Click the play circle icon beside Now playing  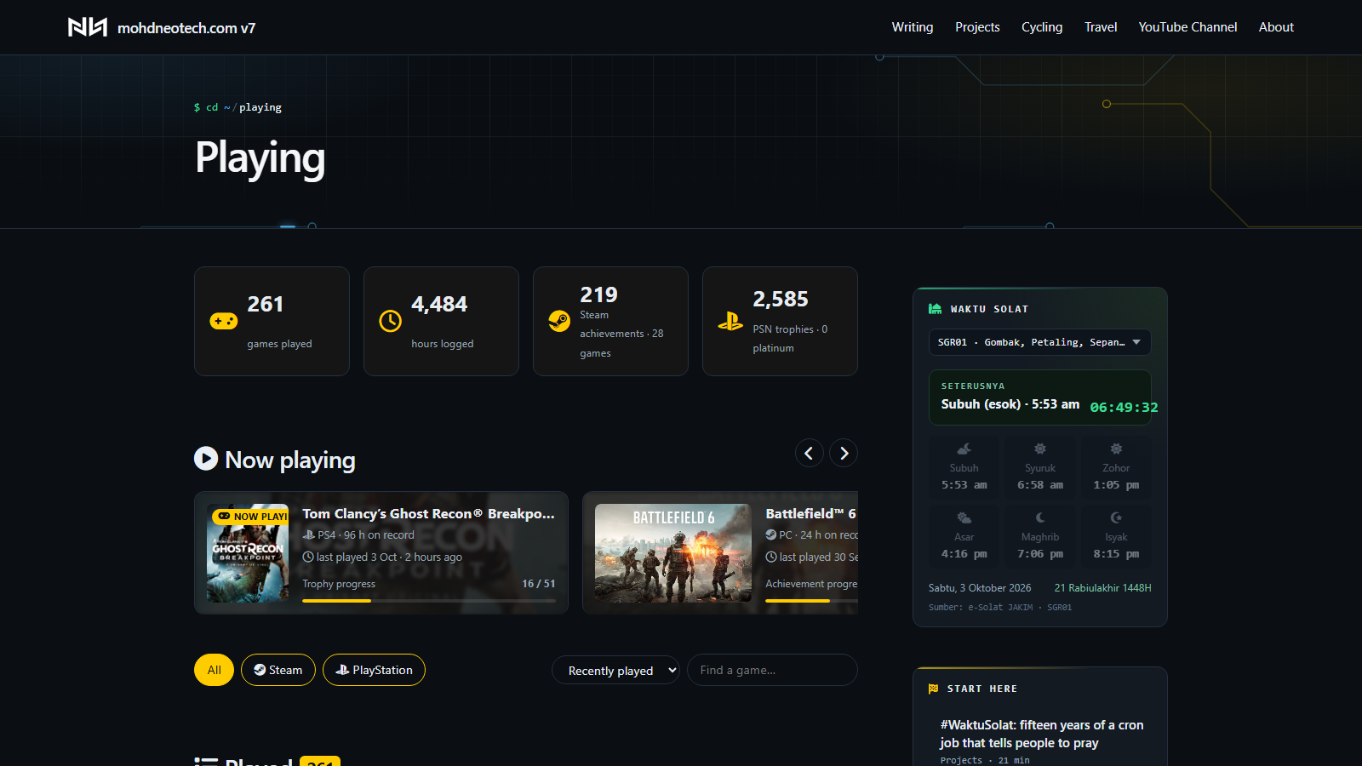click(x=206, y=459)
